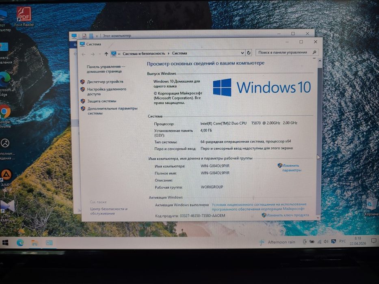Viewport: 379px width, 284px height.
Task: Open the clock and date flyout
Action: click(358, 241)
